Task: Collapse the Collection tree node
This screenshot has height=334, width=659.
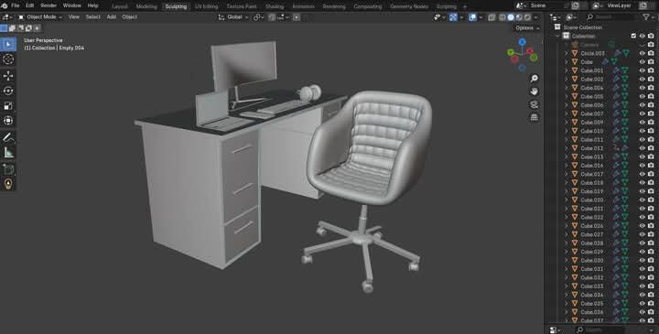Action: coord(557,36)
